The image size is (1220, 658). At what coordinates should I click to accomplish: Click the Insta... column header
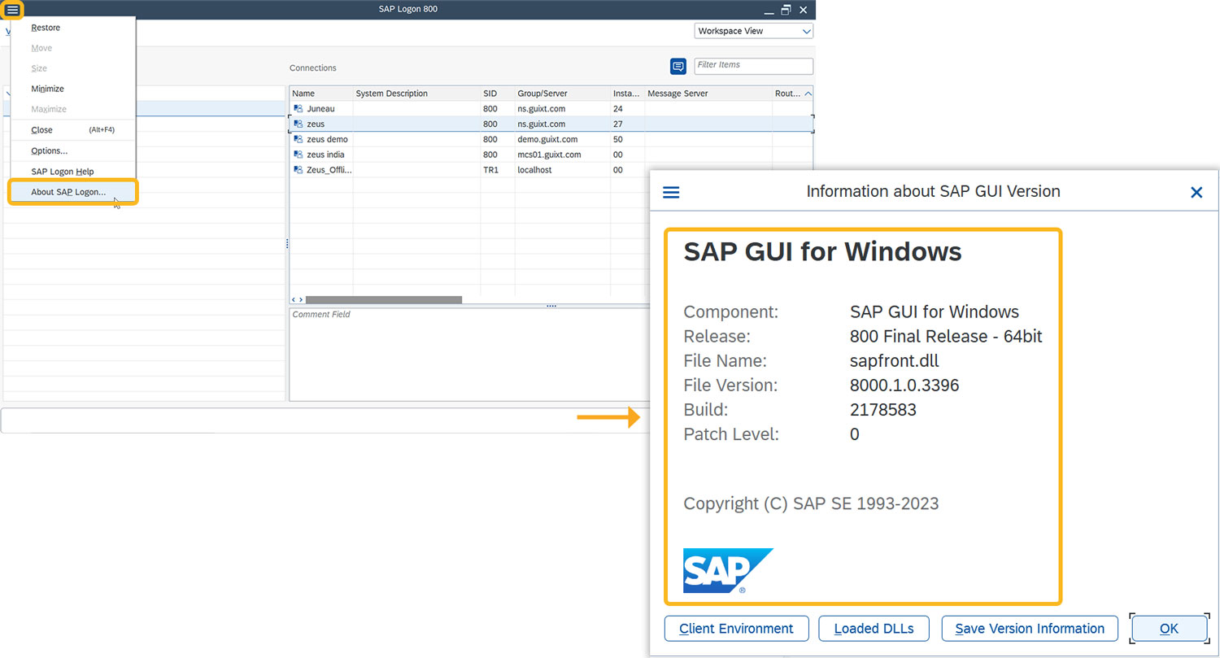click(x=627, y=94)
